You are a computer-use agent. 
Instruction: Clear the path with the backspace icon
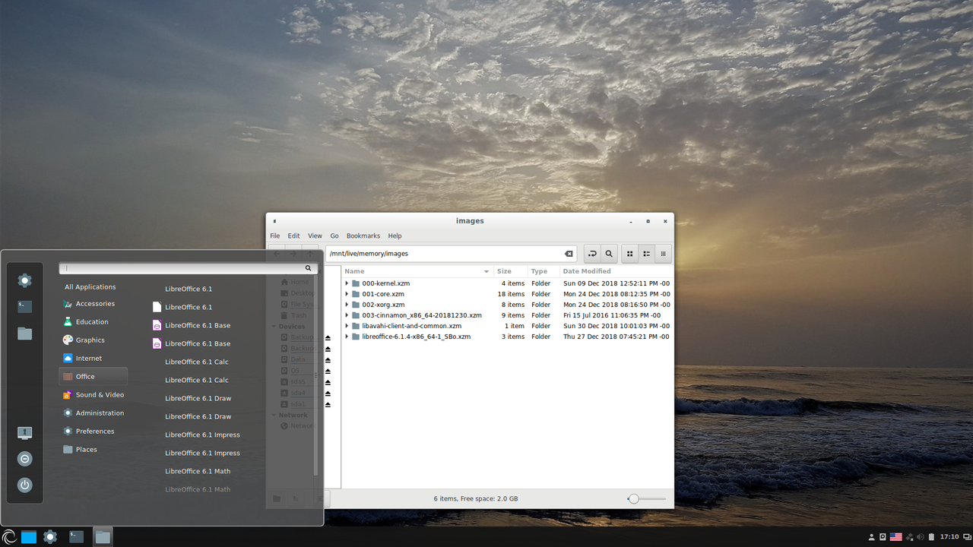click(569, 254)
